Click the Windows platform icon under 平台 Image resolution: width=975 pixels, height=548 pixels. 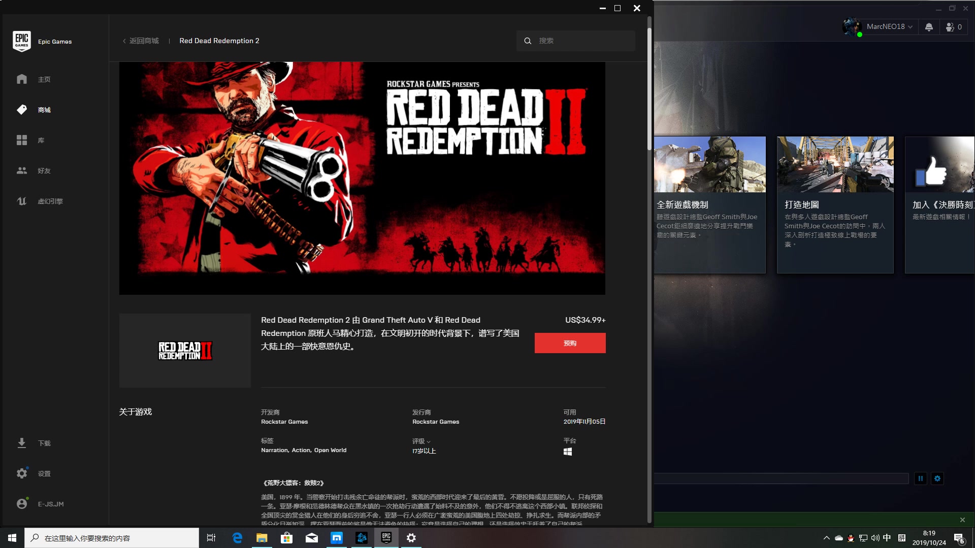568,452
